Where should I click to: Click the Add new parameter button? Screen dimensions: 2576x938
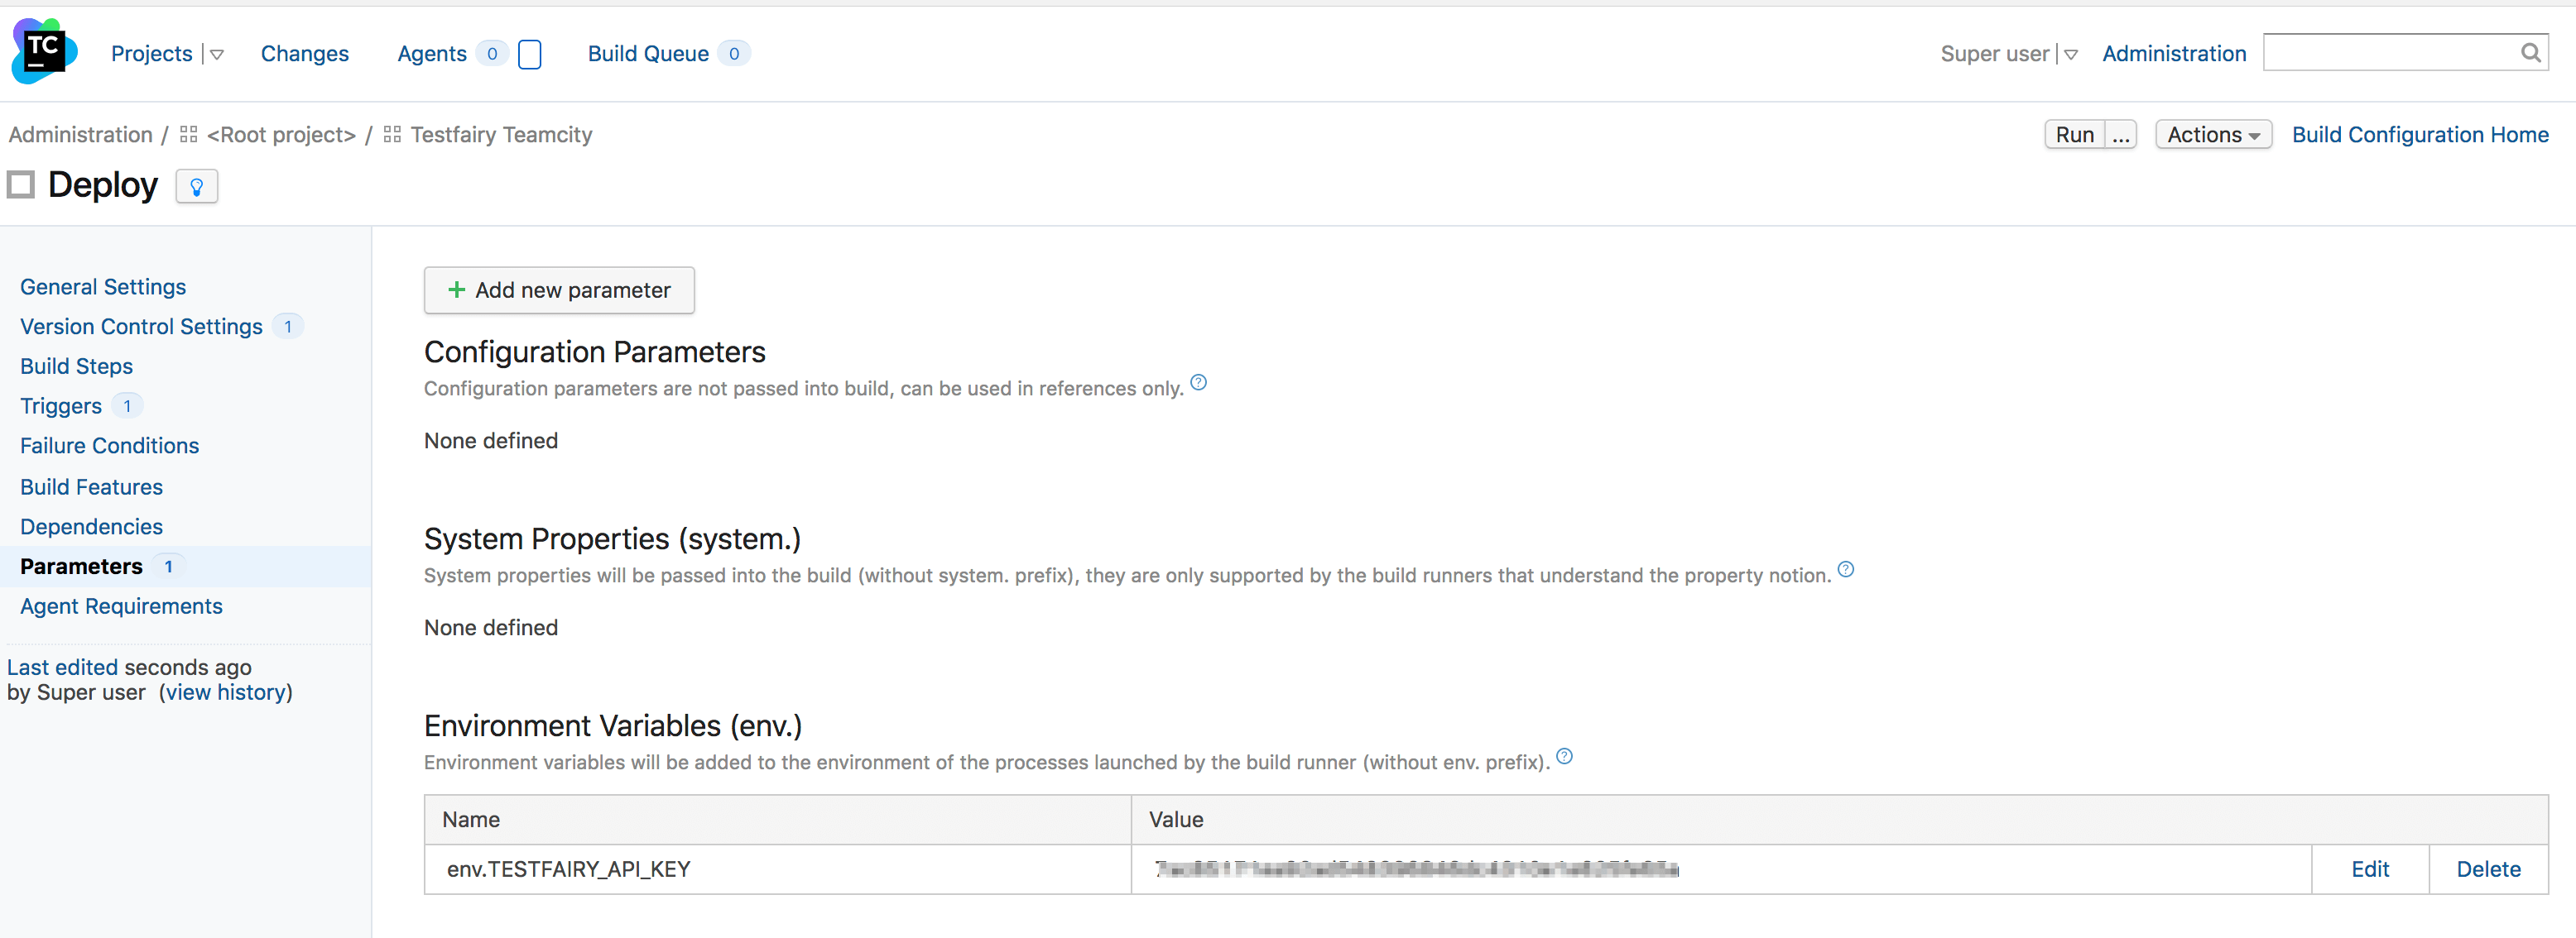(558, 290)
